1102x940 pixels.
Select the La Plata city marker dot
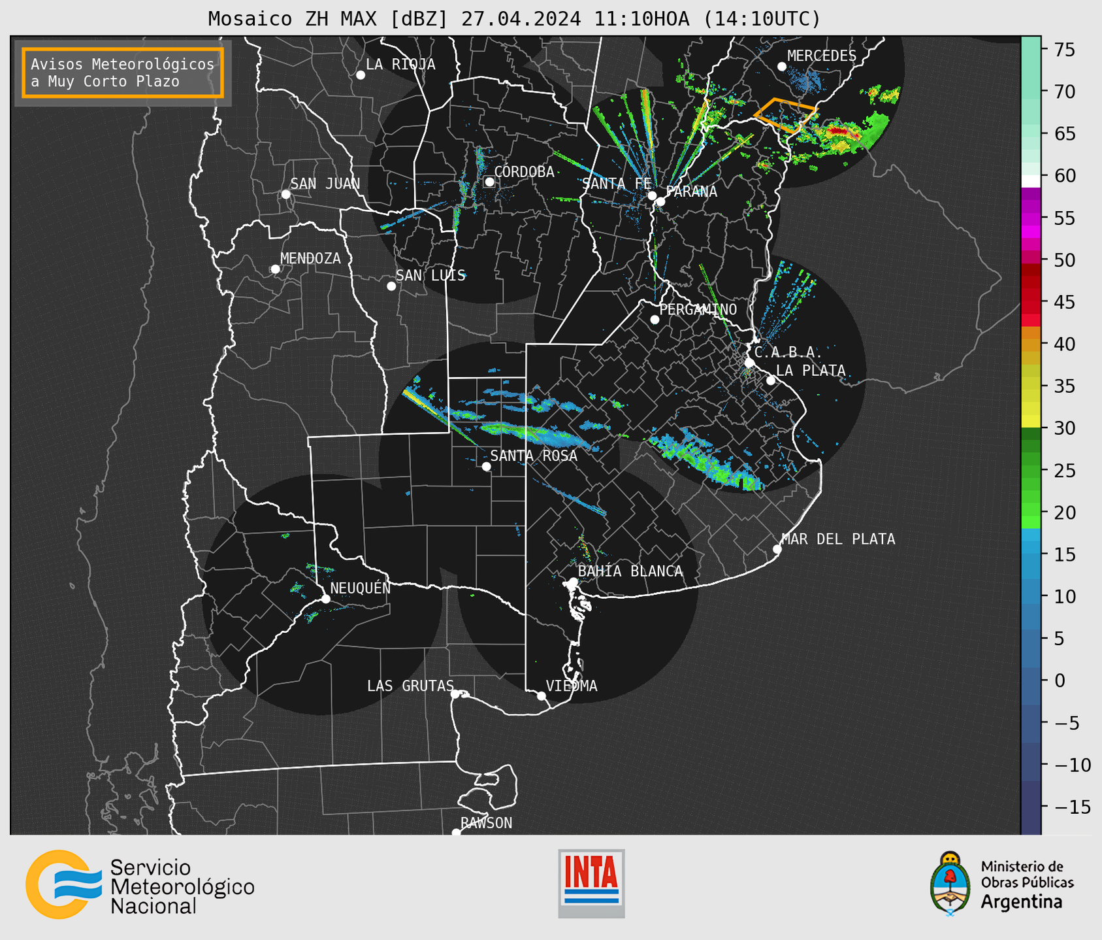(771, 380)
